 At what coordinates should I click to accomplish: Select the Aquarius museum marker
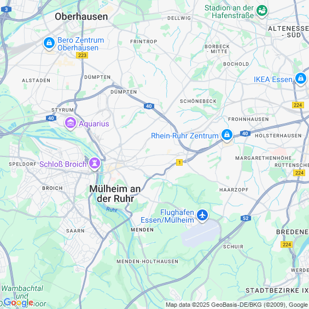point(71,124)
